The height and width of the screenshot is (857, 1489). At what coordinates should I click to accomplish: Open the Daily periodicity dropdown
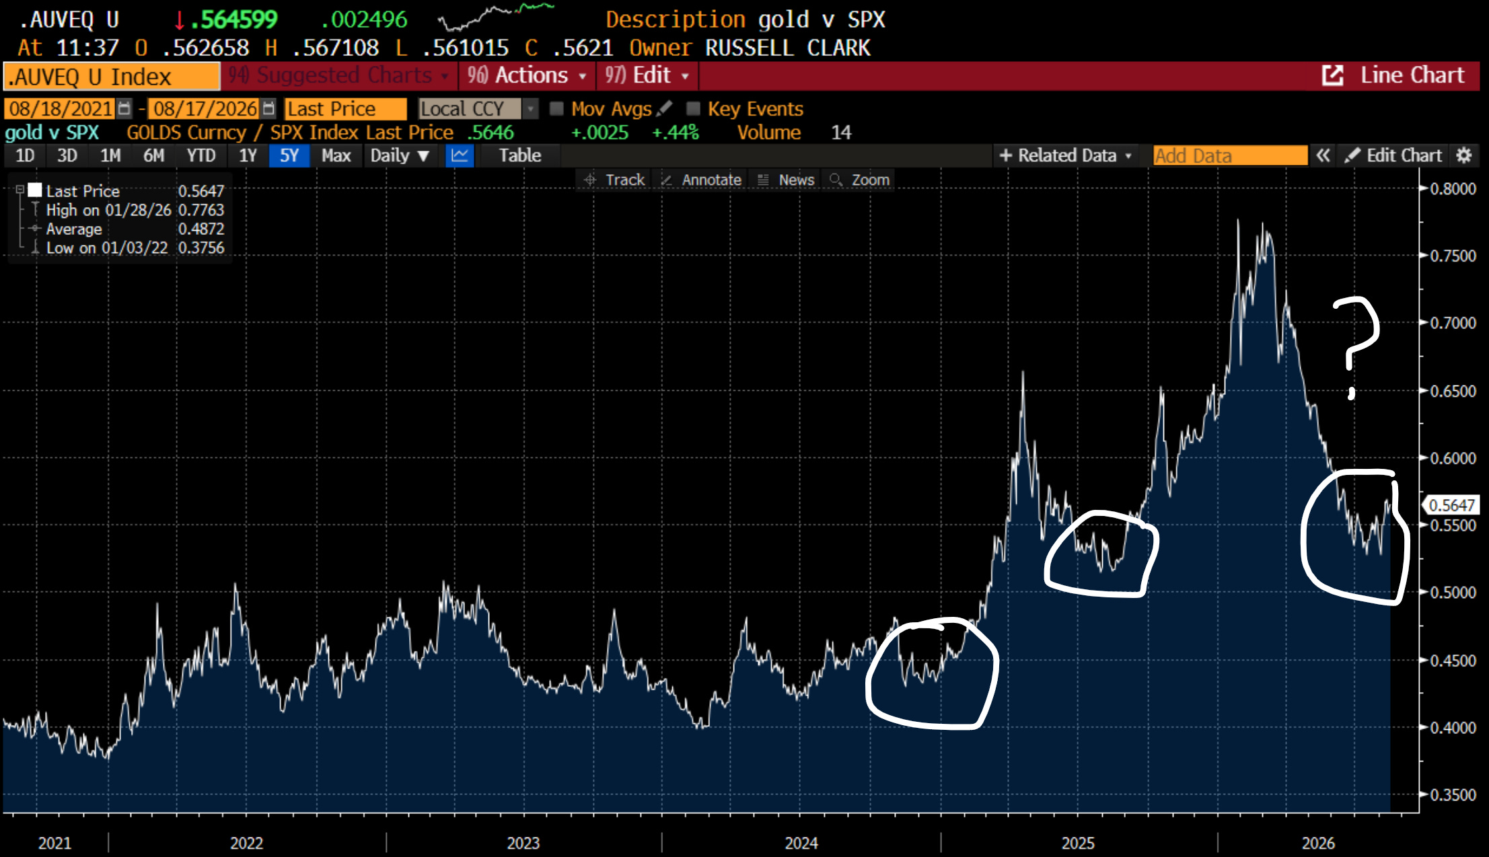pos(400,155)
